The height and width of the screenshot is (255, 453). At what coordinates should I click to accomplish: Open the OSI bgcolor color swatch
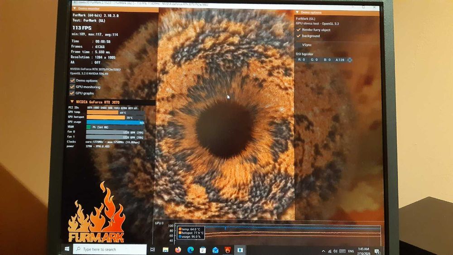coord(350,60)
